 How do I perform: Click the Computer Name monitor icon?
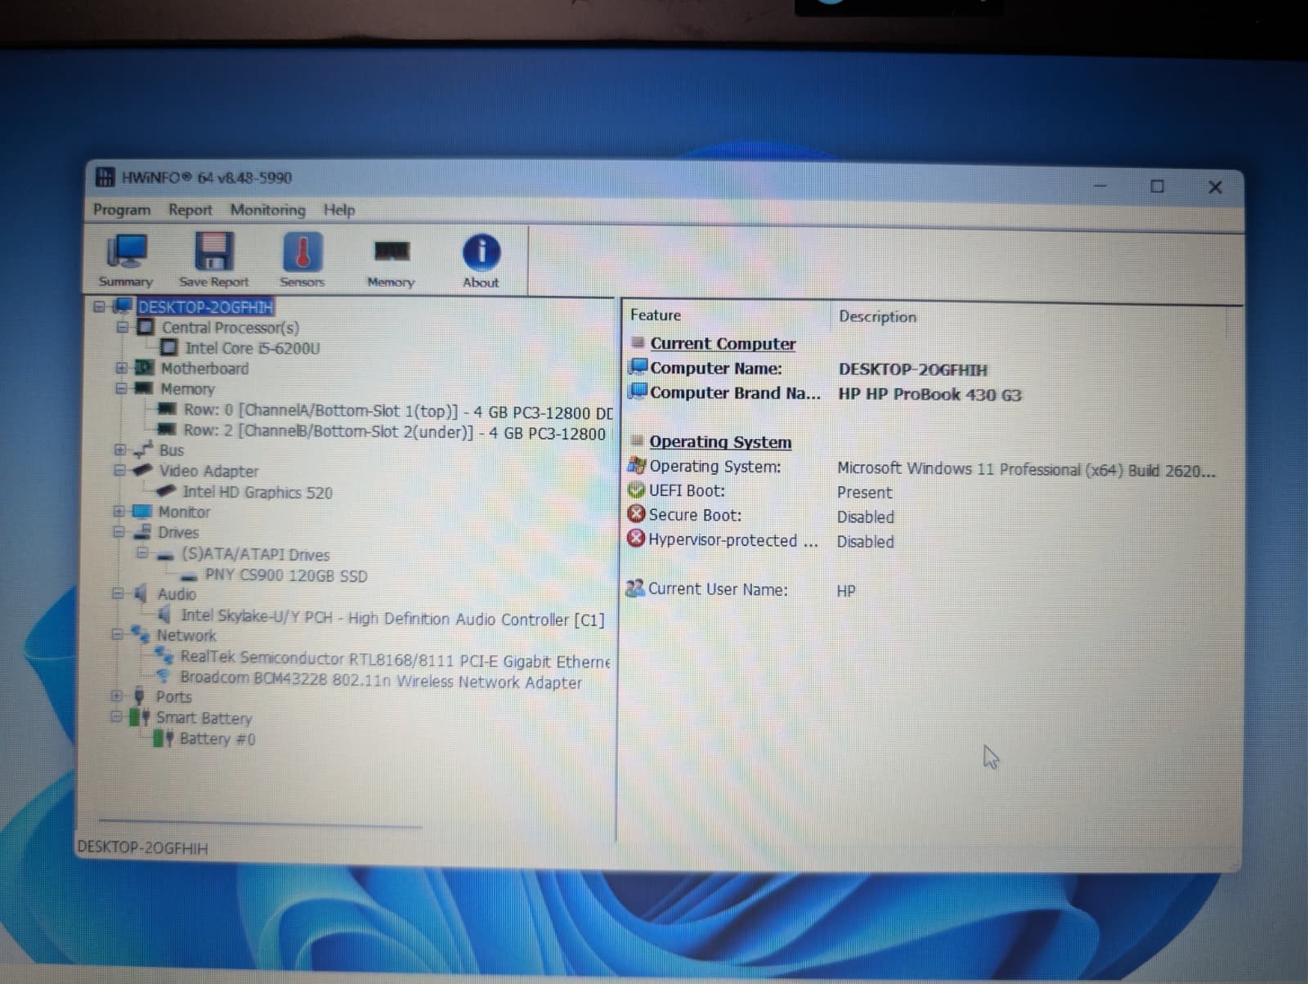638,366
